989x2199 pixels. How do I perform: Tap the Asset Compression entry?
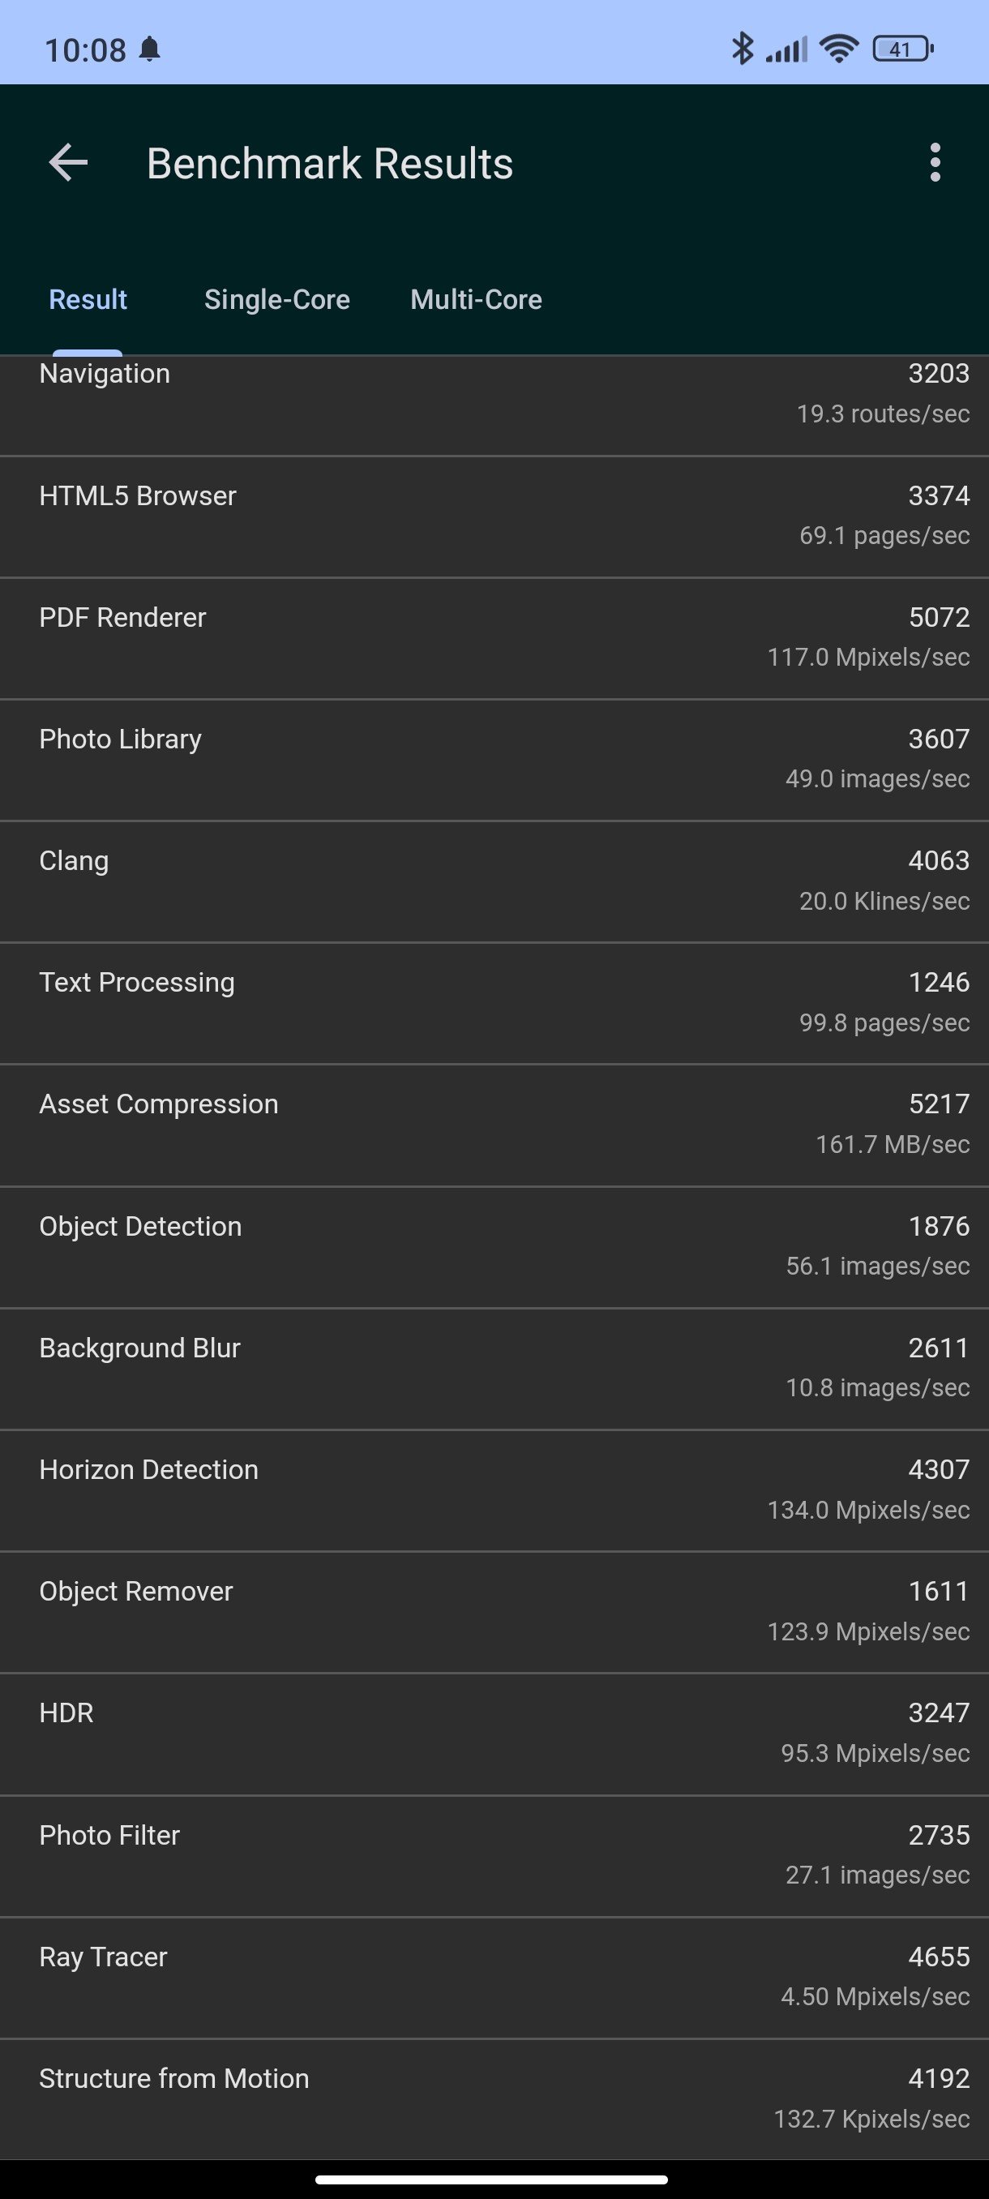[494, 1125]
